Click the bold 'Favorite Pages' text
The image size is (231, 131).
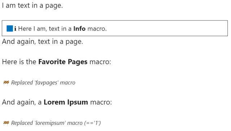click(x=63, y=62)
